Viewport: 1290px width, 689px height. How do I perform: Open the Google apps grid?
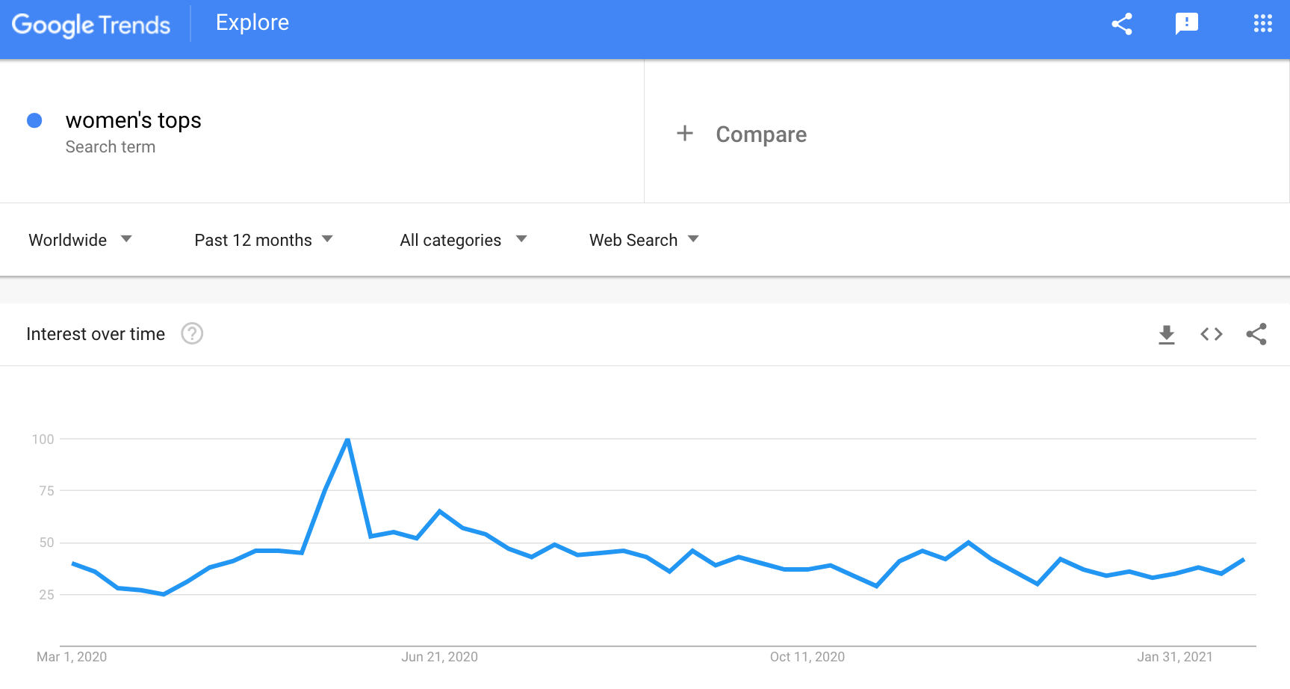coord(1262,24)
